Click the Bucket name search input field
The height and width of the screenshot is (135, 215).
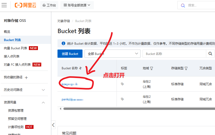[x=174, y=54]
